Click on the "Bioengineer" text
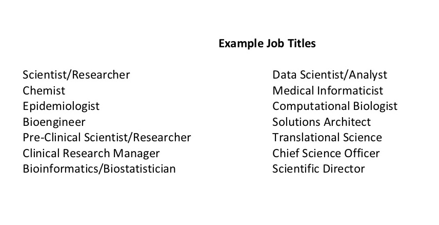 click(54, 122)
